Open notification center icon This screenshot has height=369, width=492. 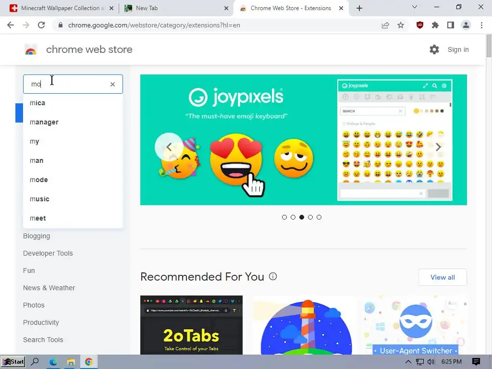pyautogui.click(x=476, y=362)
